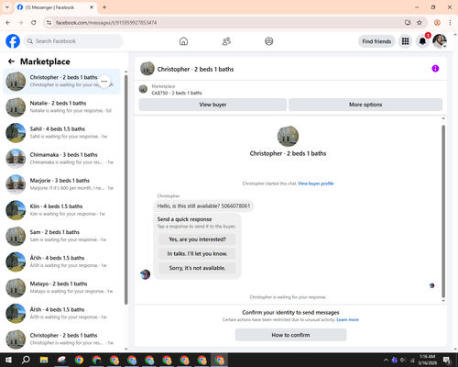Click the More options button

(365, 105)
